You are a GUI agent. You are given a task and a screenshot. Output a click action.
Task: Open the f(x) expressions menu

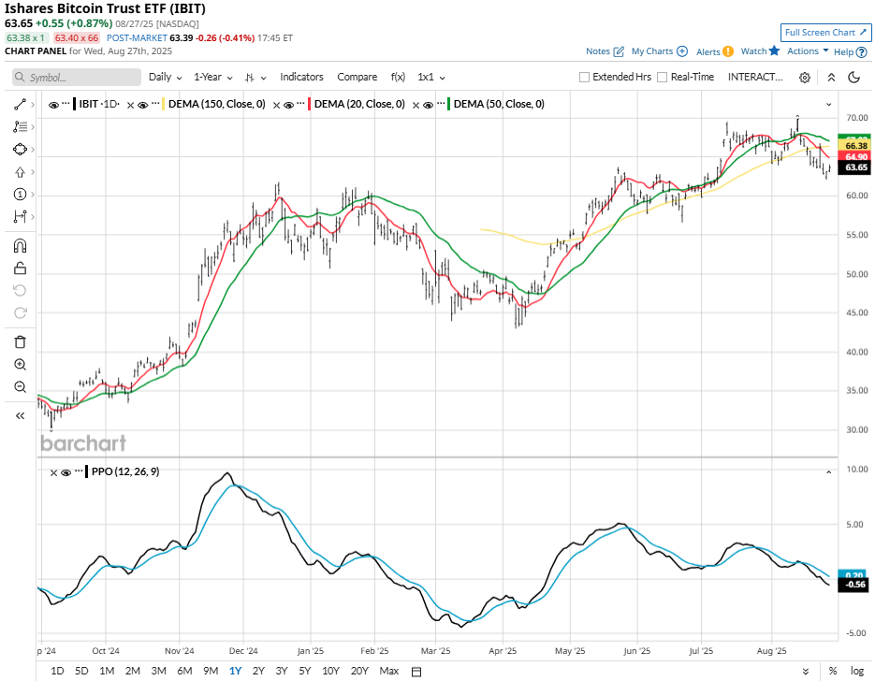398,78
